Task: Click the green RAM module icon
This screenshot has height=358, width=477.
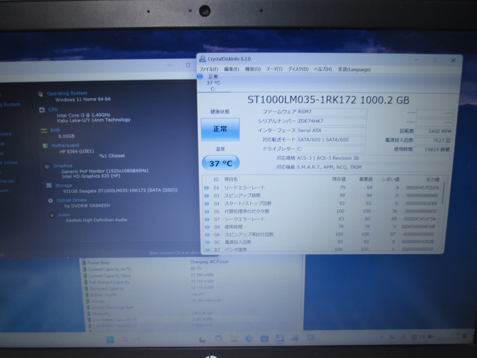Action: coord(44,131)
